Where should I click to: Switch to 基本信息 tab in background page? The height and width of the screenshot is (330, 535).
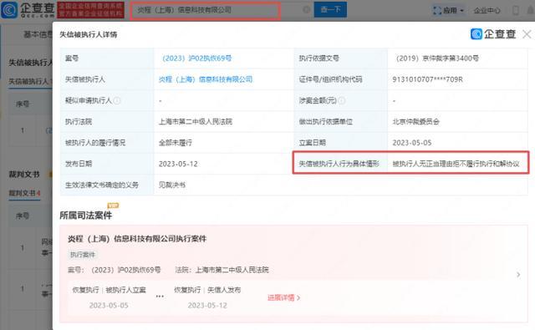38,34
